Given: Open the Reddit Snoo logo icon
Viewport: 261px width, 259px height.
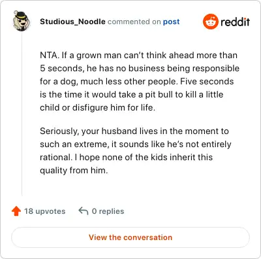Looking at the screenshot, I should coord(210,22).
